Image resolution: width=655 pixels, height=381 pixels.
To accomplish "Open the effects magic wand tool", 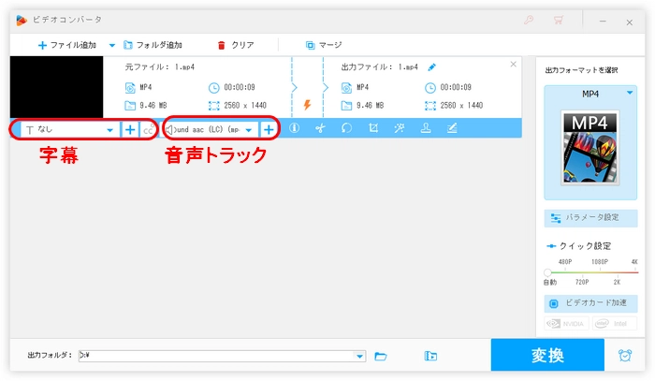I will pyautogui.click(x=400, y=129).
